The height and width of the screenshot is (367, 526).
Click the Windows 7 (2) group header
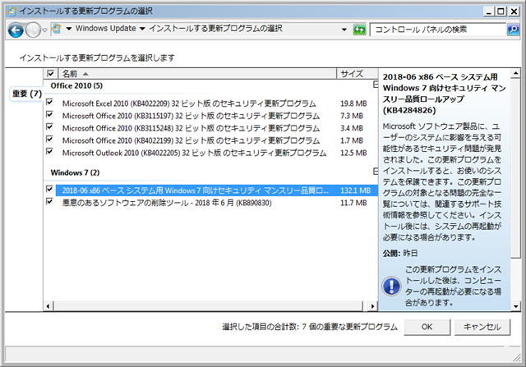(75, 172)
